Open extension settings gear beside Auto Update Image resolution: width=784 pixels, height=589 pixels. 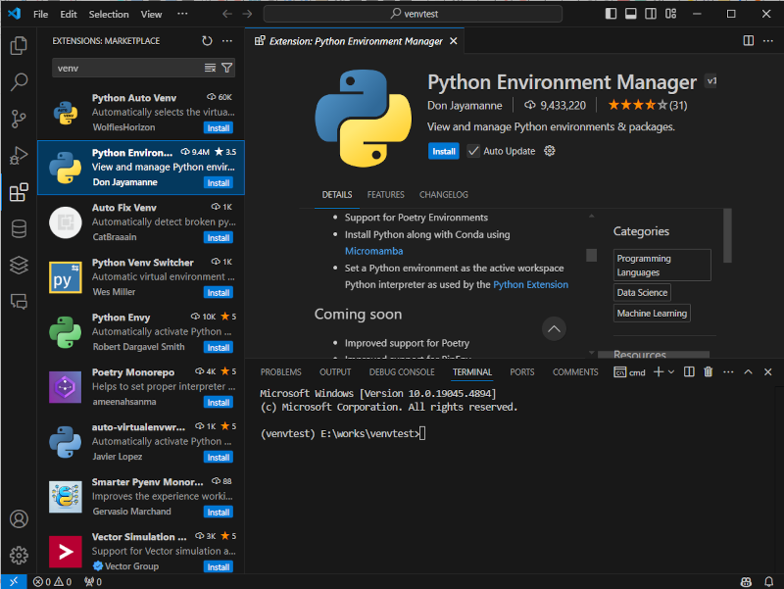pyautogui.click(x=550, y=151)
